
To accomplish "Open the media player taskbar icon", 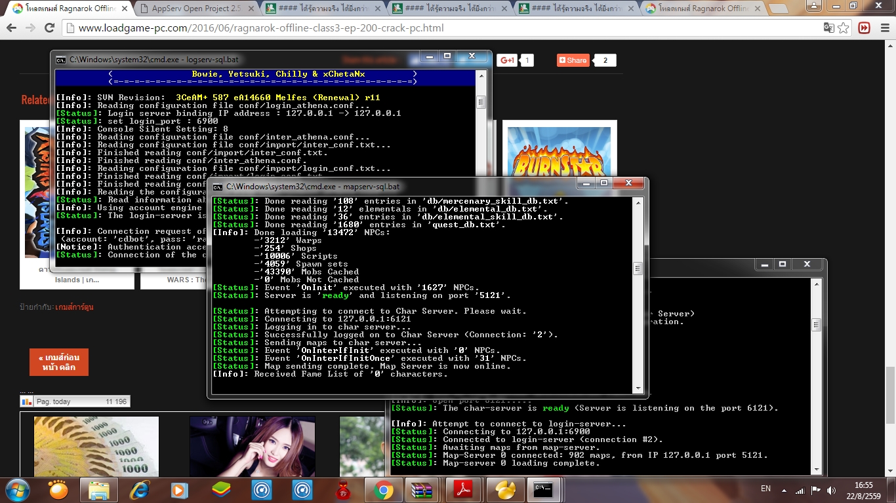I will point(179,490).
